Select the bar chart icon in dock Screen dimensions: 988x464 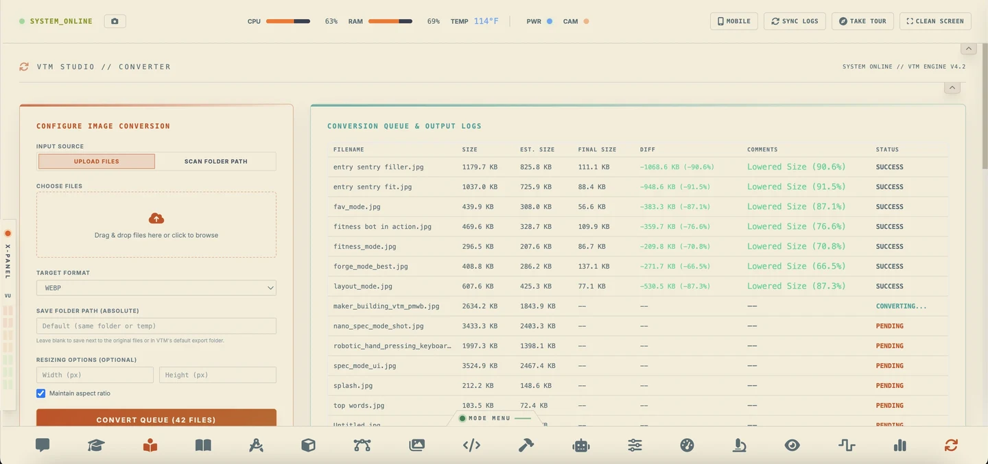[x=900, y=445]
